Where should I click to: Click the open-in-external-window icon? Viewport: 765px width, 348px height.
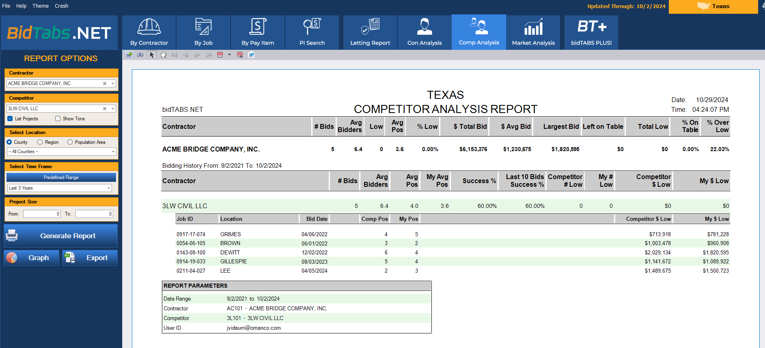tap(251, 55)
